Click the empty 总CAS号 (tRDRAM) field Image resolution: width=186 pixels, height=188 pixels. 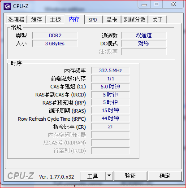click(111, 143)
